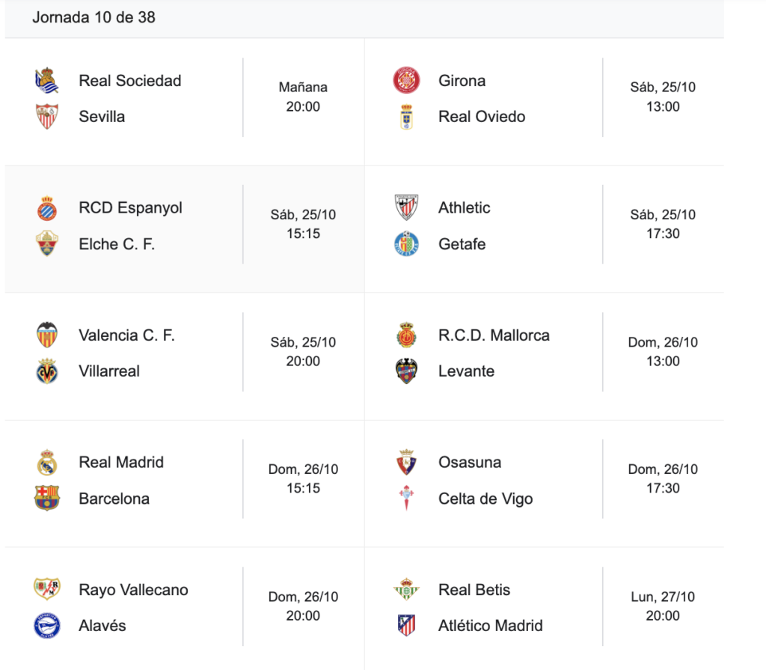Open Rayo Vallecano team name
The height and width of the screenshot is (670, 766).
(x=133, y=589)
